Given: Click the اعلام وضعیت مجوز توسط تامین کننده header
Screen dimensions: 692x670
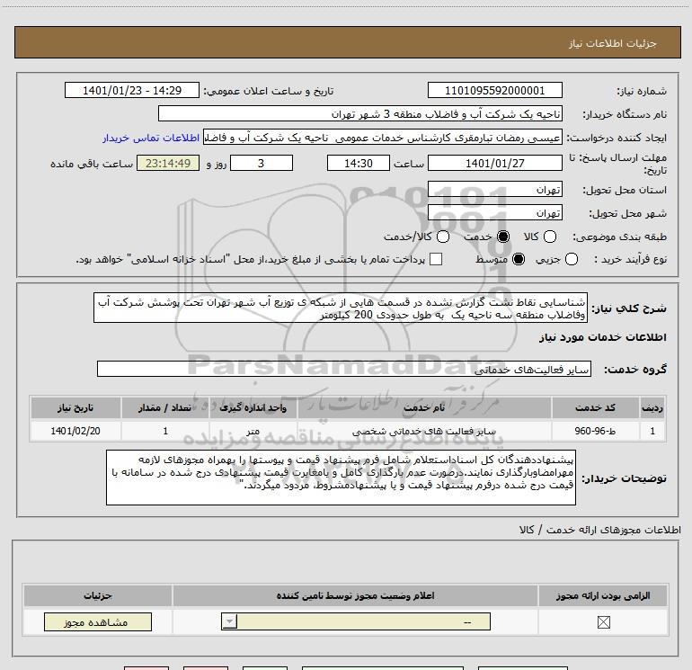Looking at the screenshot, I should (355, 595).
